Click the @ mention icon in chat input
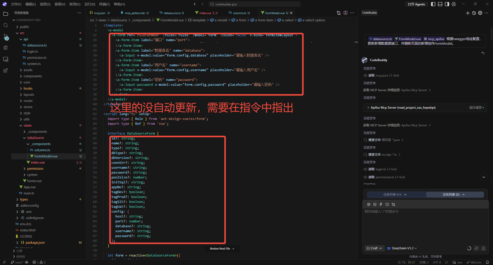Screen dimensions: 493x265 [369, 204]
